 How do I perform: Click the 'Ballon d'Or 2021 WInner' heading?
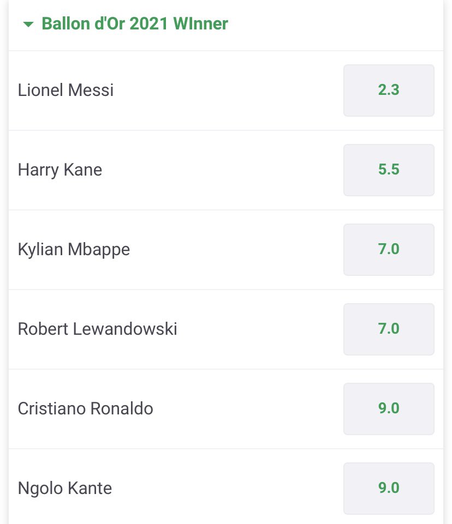135,24
